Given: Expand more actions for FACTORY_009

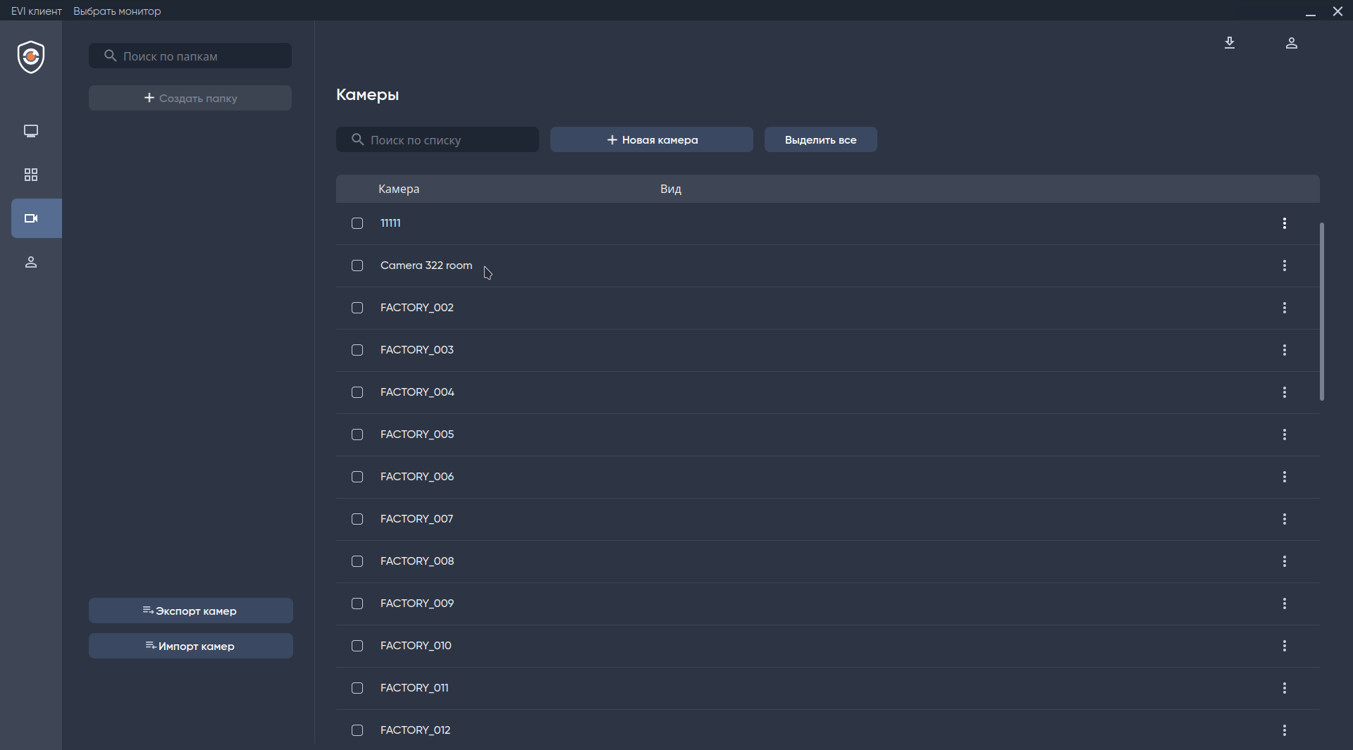Looking at the screenshot, I should tap(1285, 604).
